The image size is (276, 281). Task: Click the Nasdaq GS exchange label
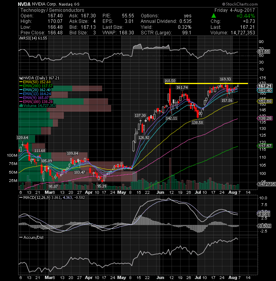[x=69, y=4]
